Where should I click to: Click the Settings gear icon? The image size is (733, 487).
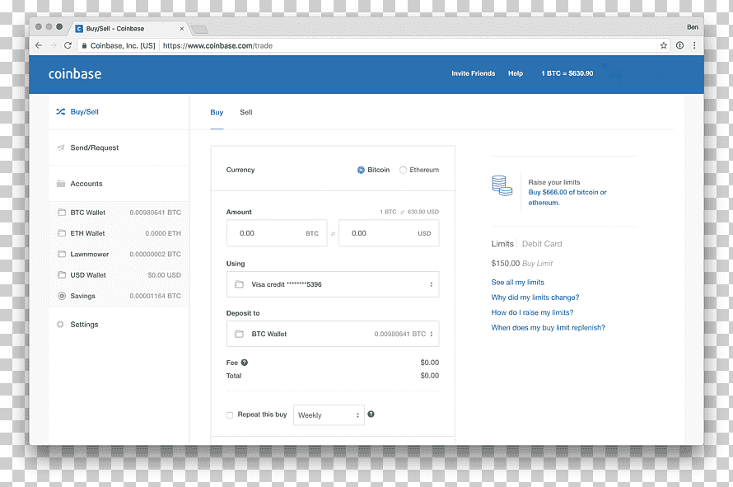point(60,324)
